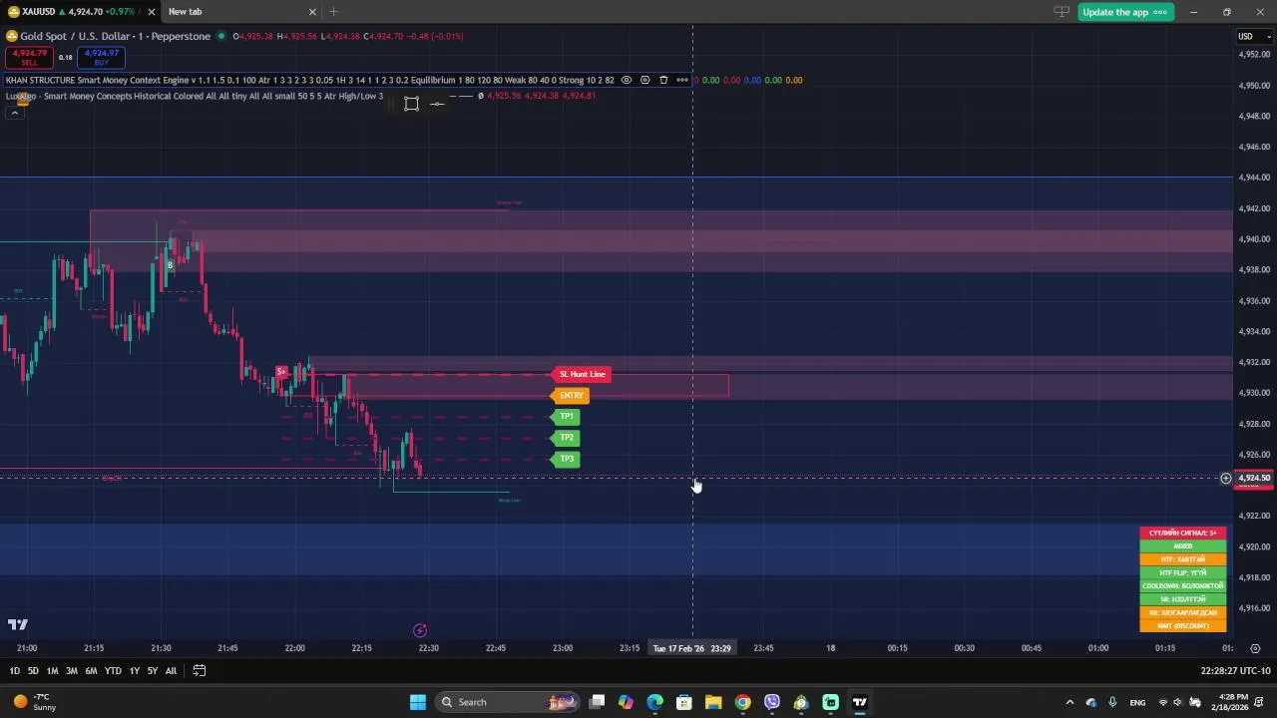This screenshot has width=1277, height=718.
Task: Select the 1M time range
Action: pyautogui.click(x=52, y=671)
